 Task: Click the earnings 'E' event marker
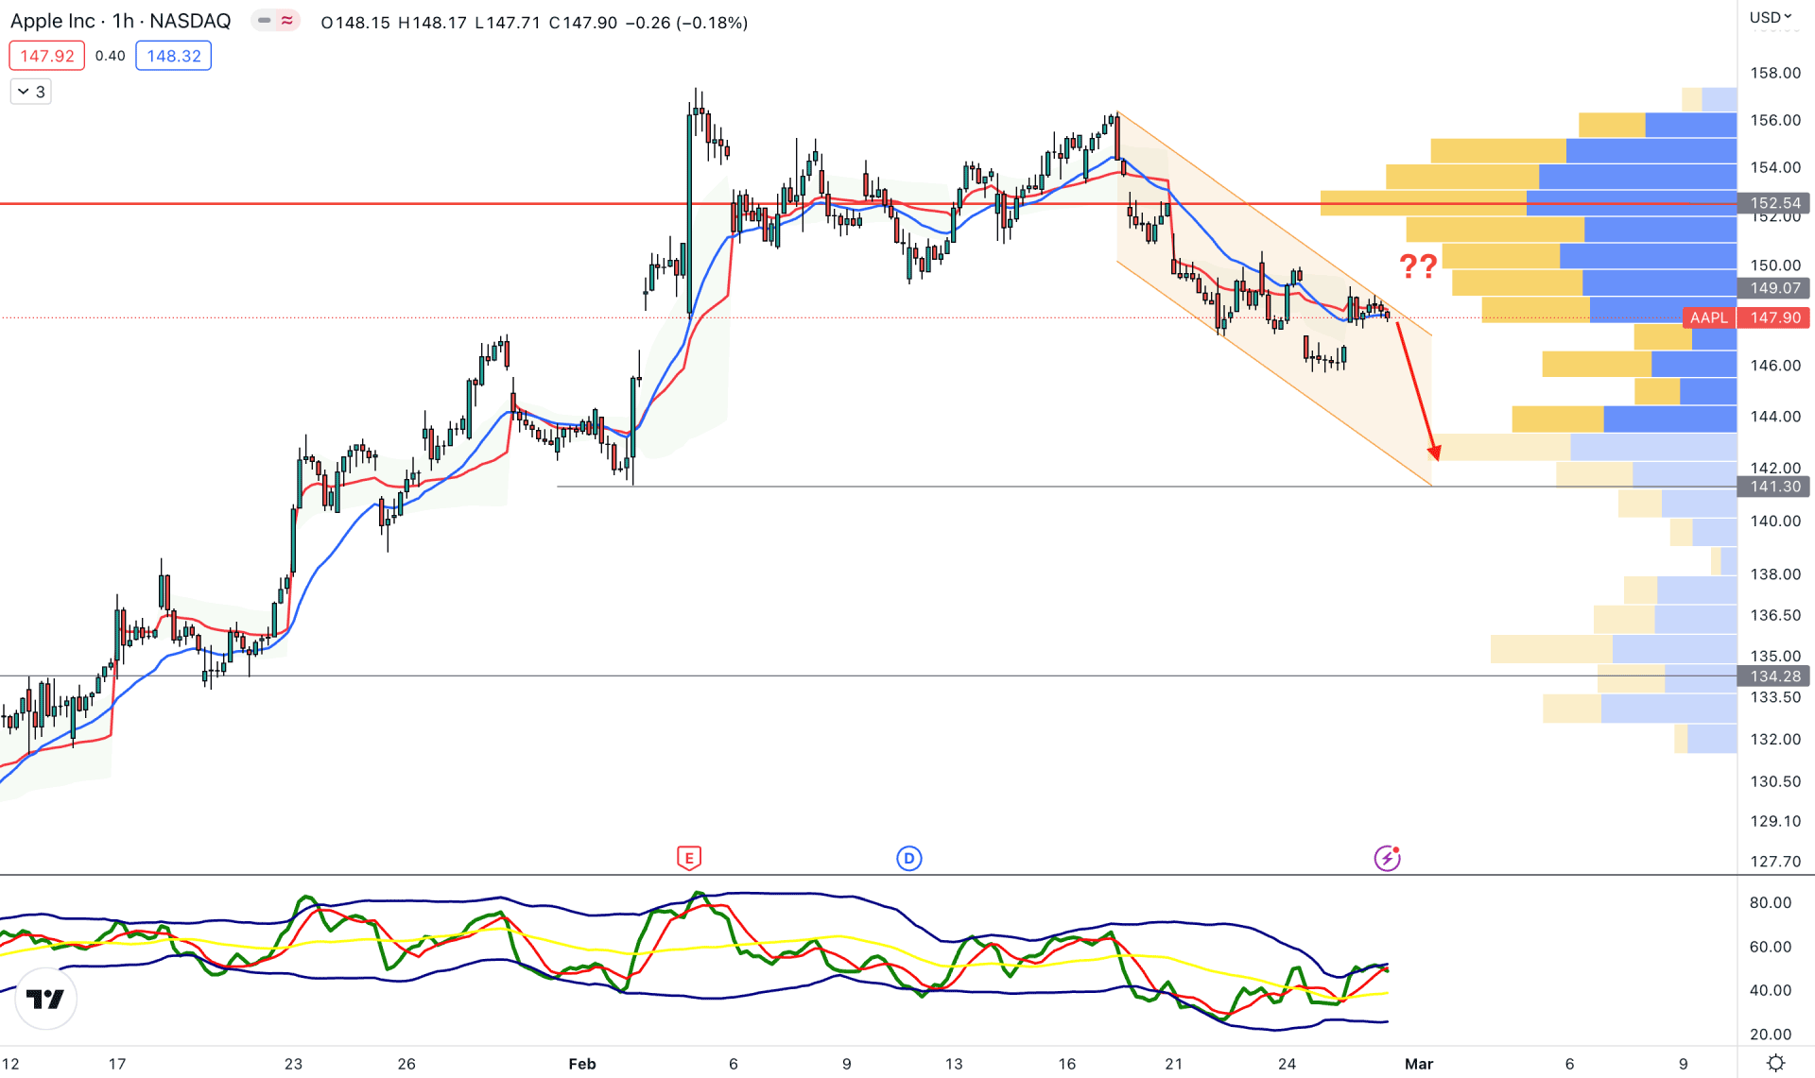point(688,858)
